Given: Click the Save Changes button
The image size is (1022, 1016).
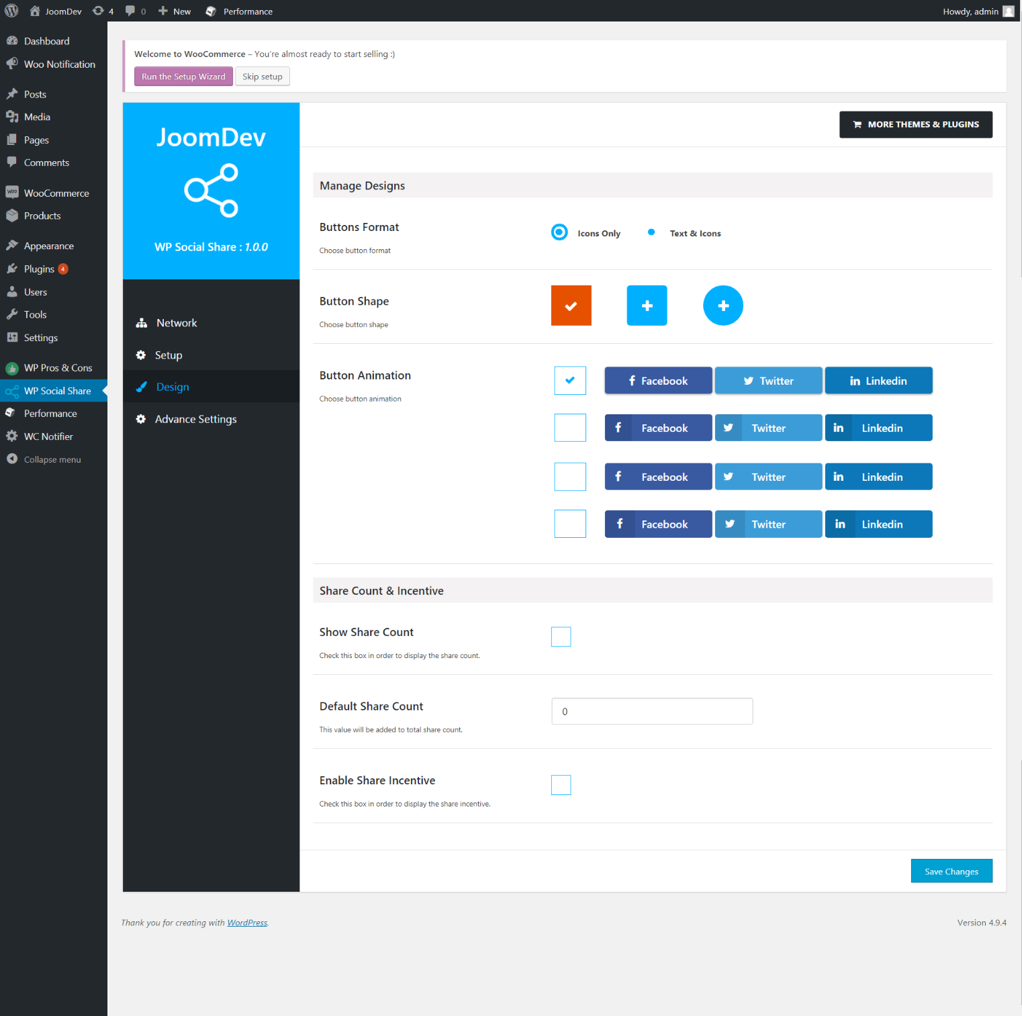Looking at the screenshot, I should 951,871.
